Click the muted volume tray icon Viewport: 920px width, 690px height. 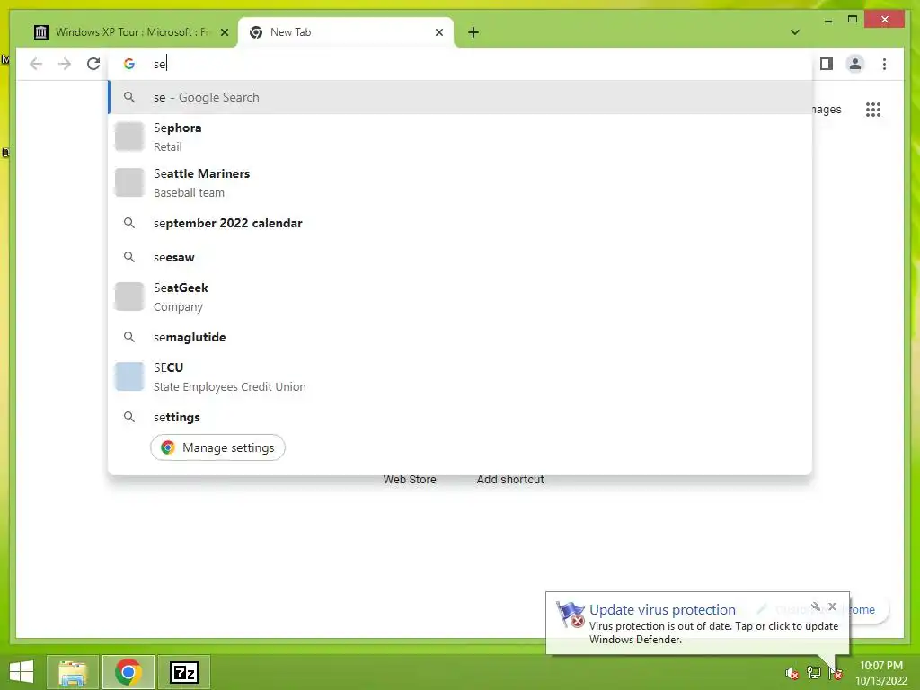[792, 673]
